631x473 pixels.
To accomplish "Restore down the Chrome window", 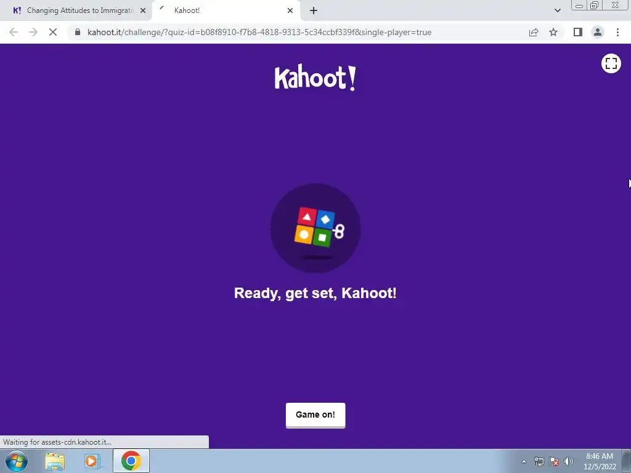I will pos(594,6).
